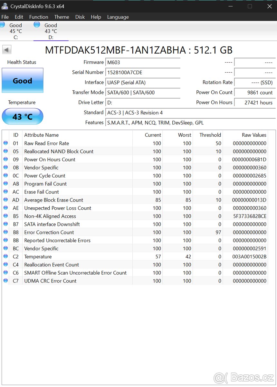277x387 pixels.
Task: Click the status icon for UDMA CRC Error Count
Action: (x=5, y=281)
